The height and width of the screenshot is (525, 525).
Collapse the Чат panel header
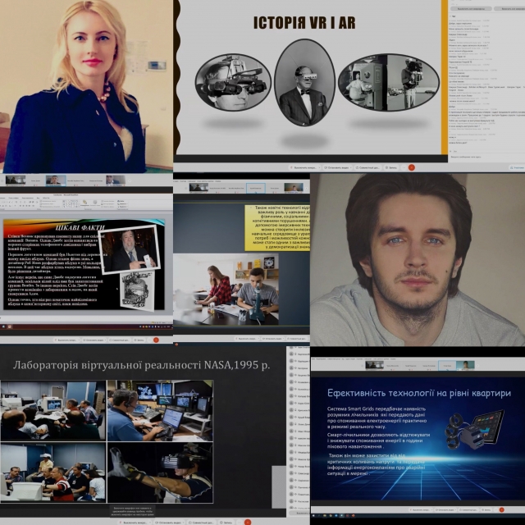point(452,16)
